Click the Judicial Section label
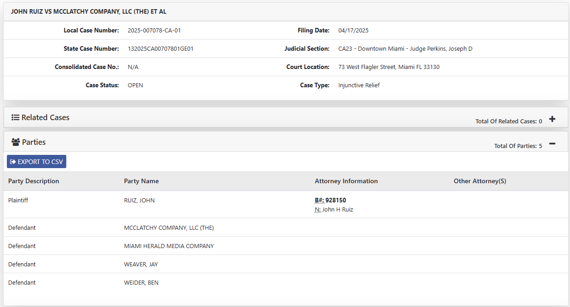This screenshot has height=307, width=570. (307, 48)
